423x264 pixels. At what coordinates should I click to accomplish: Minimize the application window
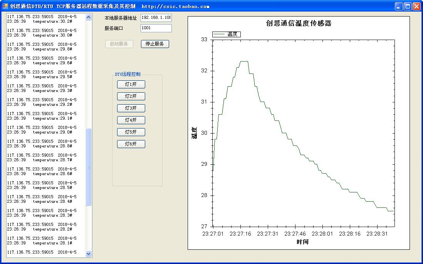[x=399, y=7]
